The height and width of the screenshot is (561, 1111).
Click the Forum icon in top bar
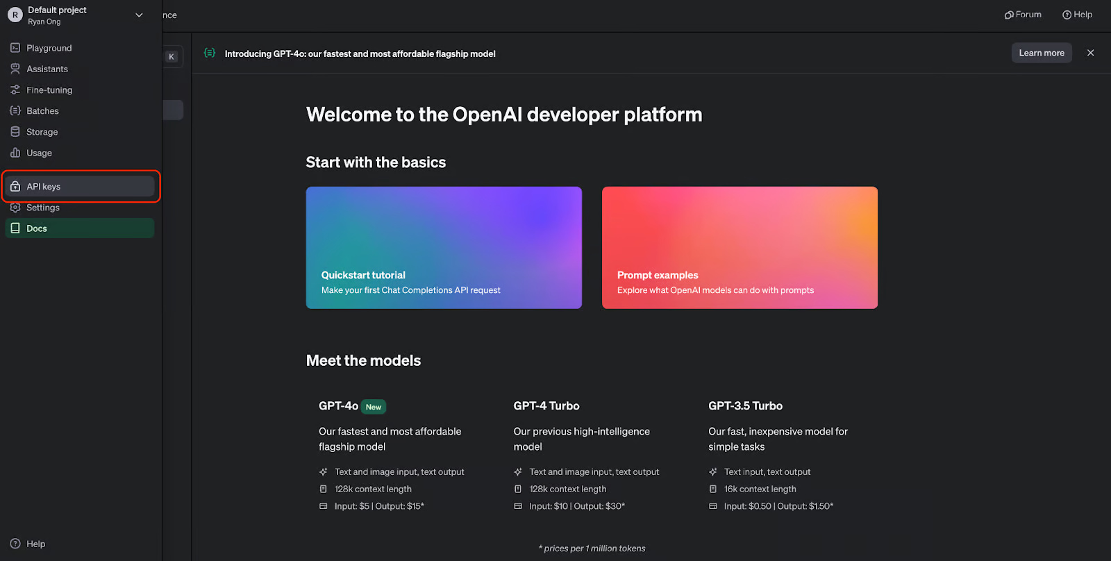[x=1009, y=15]
